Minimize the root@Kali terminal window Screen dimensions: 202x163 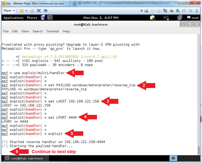click(183, 24)
